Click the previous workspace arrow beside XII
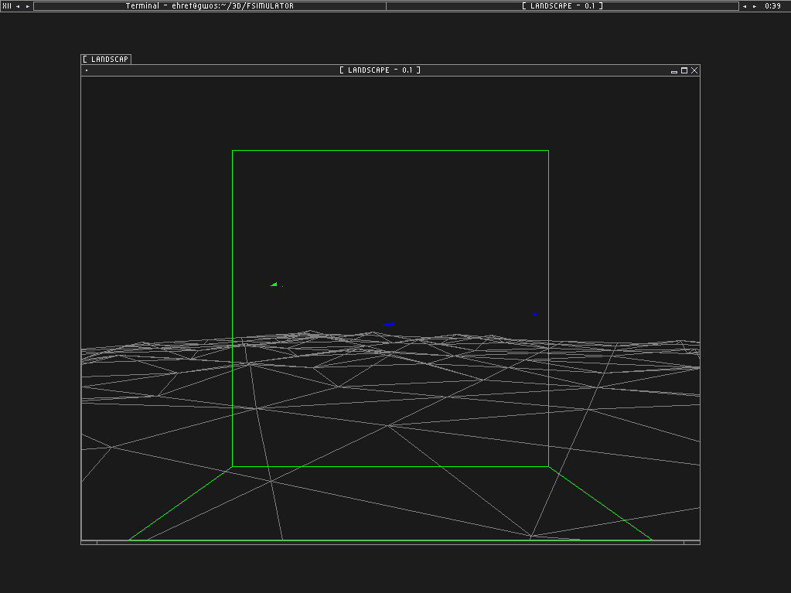 (x=18, y=6)
